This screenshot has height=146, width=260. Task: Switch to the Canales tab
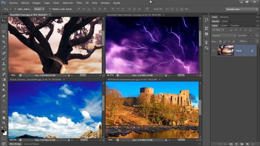pyautogui.click(x=224, y=26)
